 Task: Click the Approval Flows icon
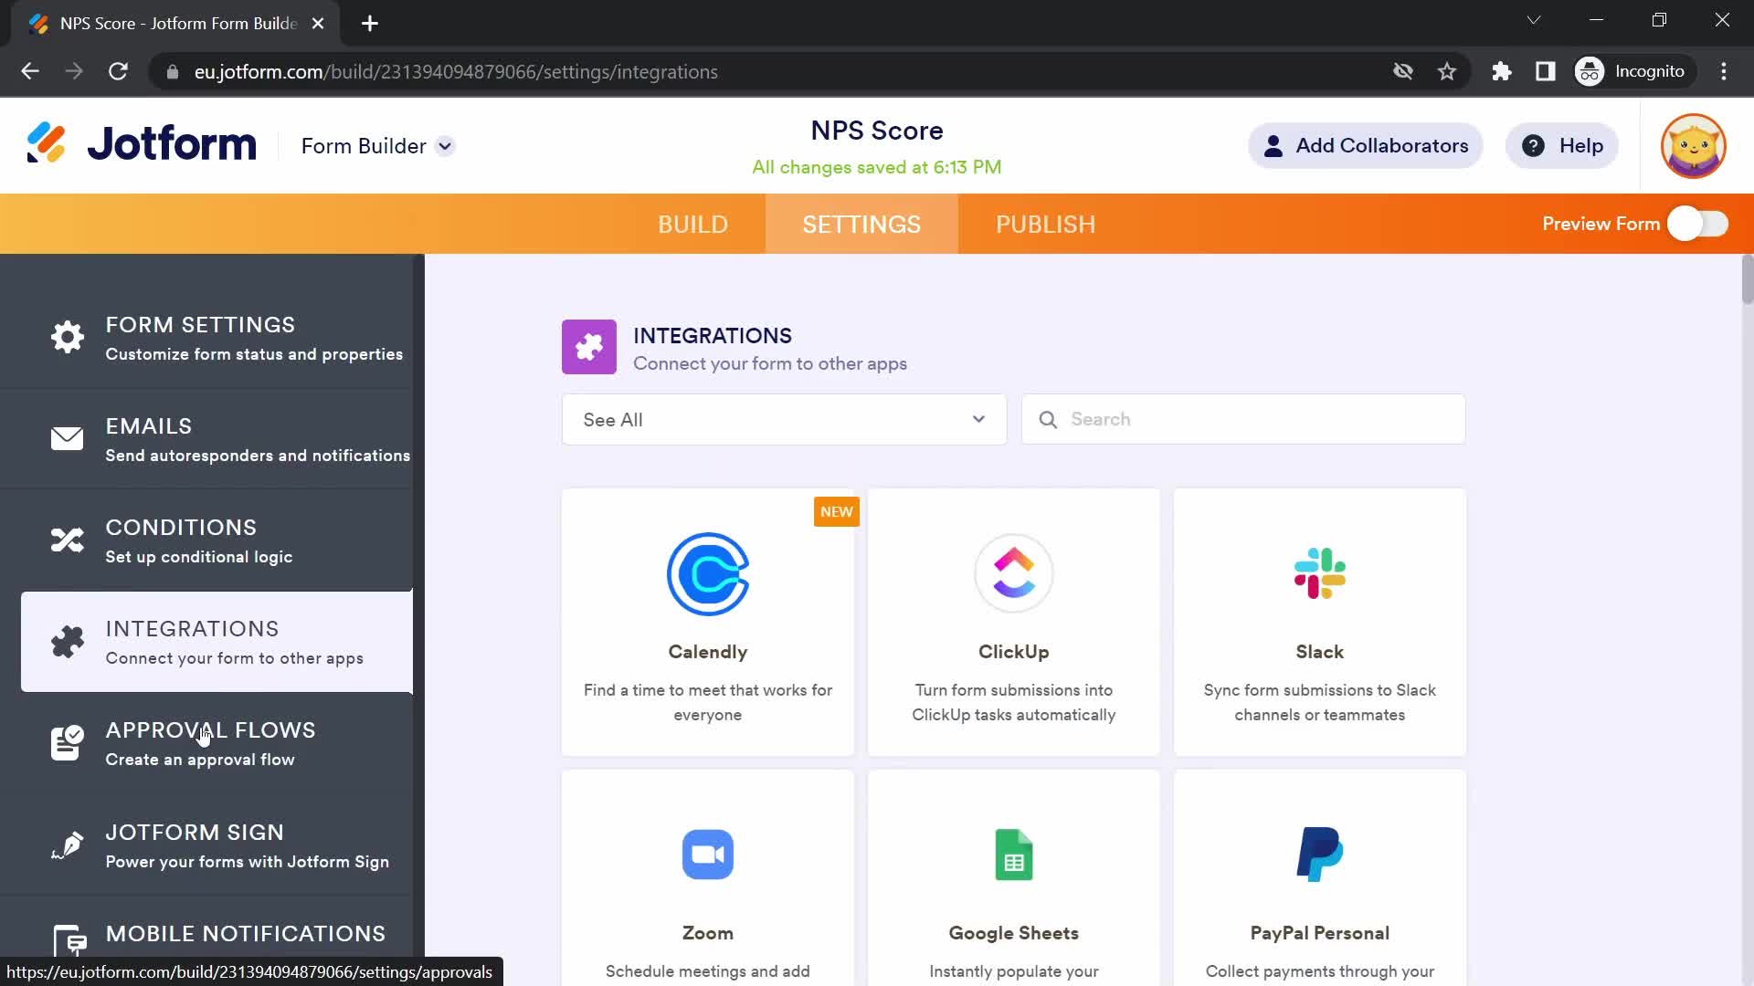(x=67, y=741)
